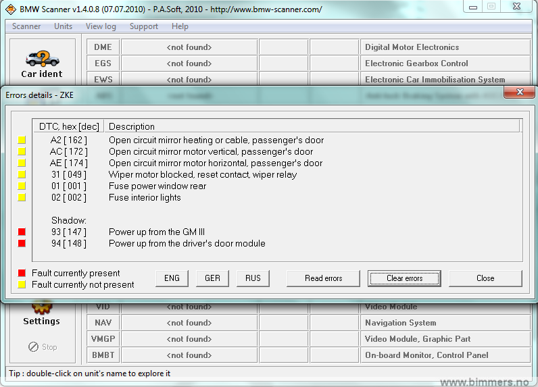Click red marker beside 93 [147] error
The height and width of the screenshot is (387, 538).
22,232
